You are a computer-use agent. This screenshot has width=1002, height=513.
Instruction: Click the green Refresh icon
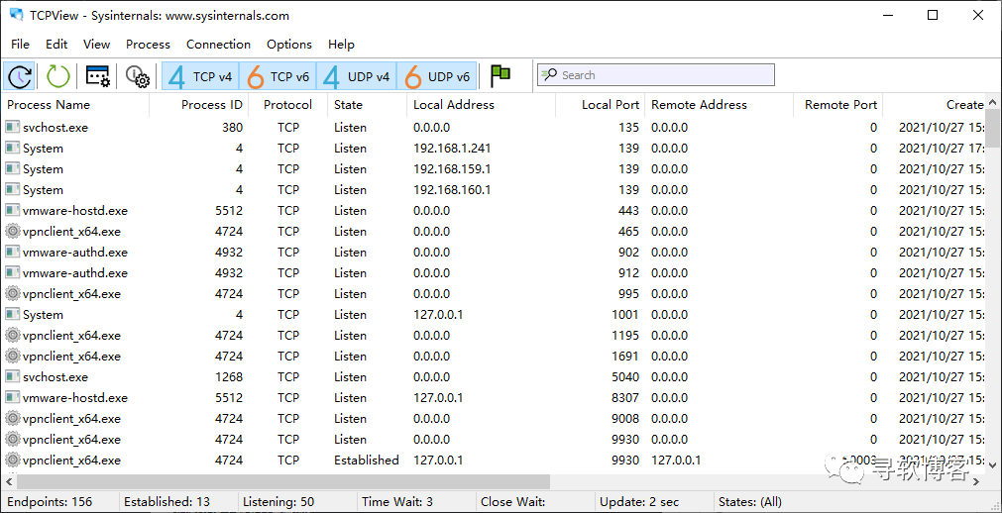pos(57,76)
